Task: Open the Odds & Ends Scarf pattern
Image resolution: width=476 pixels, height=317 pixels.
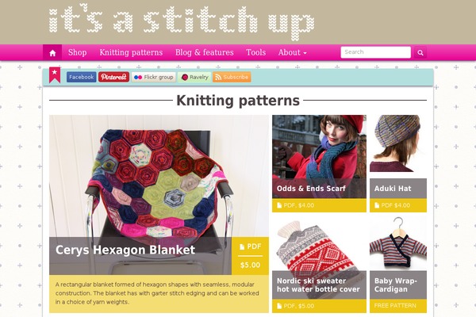Action: [x=311, y=189]
